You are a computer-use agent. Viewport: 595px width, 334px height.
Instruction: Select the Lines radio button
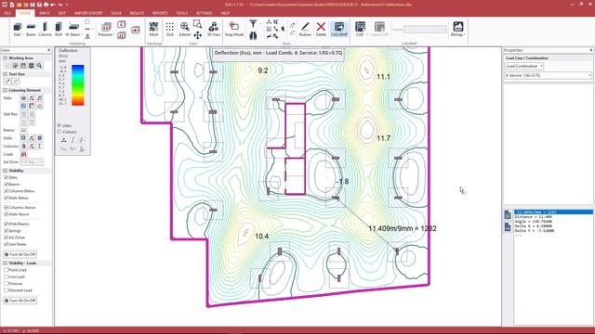59,125
